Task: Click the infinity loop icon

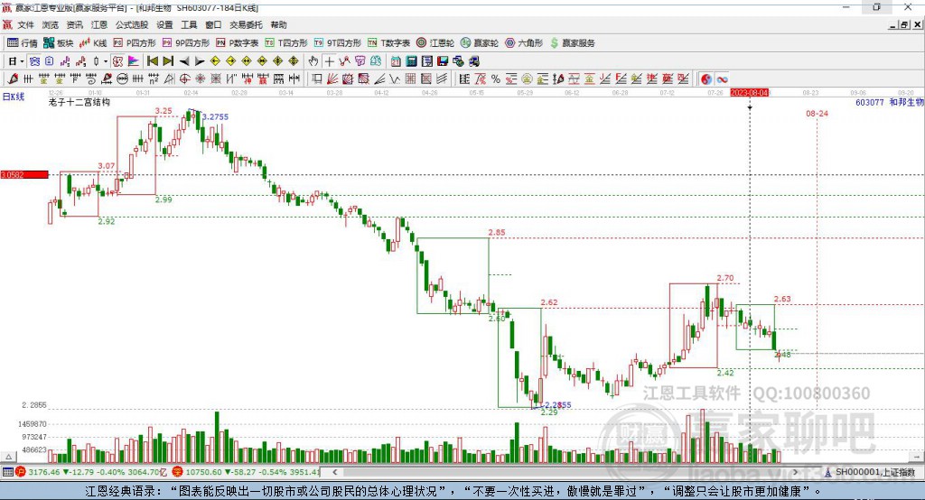Action: (x=722, y=79)
